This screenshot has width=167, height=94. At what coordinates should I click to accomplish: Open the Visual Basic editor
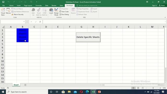coord(3,12)
